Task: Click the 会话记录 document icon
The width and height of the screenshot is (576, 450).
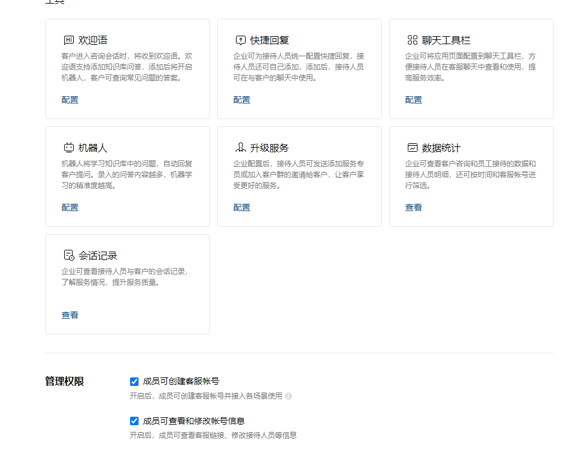Action: coord(69,255)
